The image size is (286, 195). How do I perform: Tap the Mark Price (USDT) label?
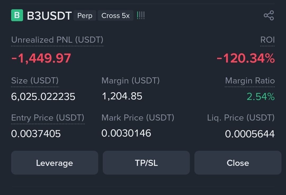(x=138, y=118)
